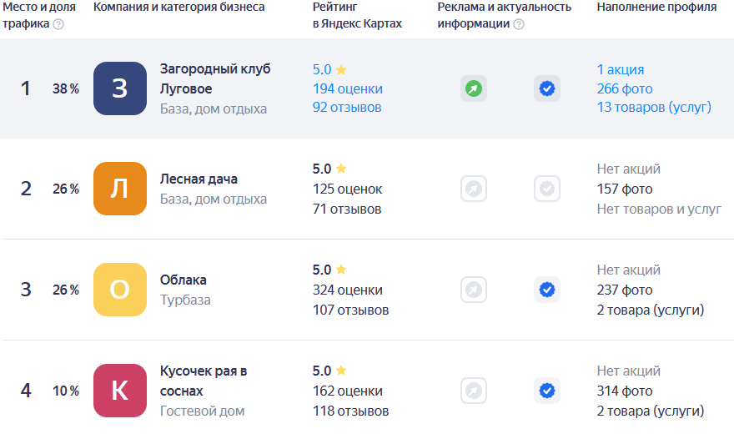Click the blue verified badge for Кусочек рая
This screenshot has width=734, height=434.
[547, 391]
